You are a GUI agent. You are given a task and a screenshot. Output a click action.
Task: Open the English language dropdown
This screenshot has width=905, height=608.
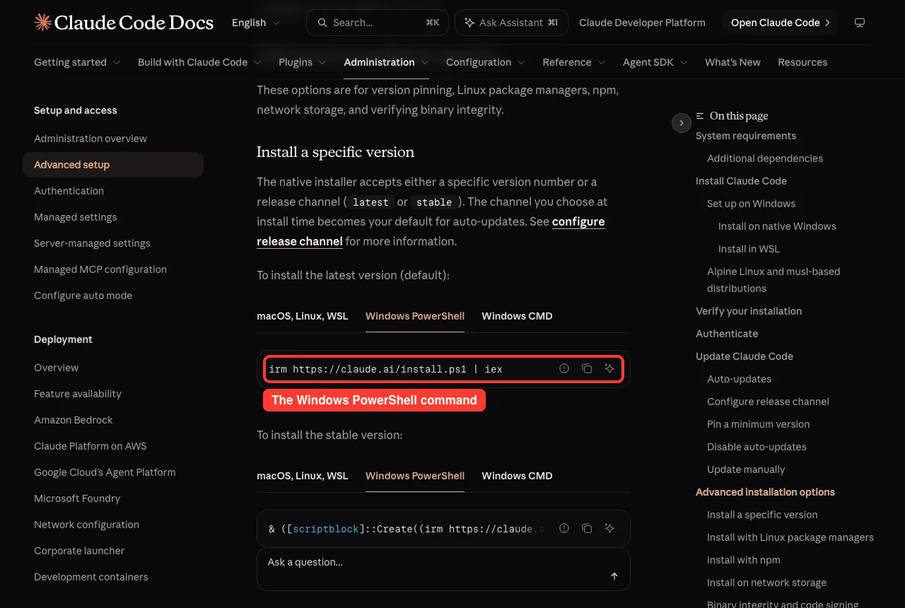point(256,23)
